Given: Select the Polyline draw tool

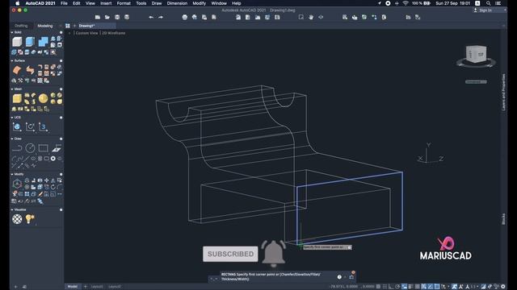Looking at the screenshot, I should 17,148.
